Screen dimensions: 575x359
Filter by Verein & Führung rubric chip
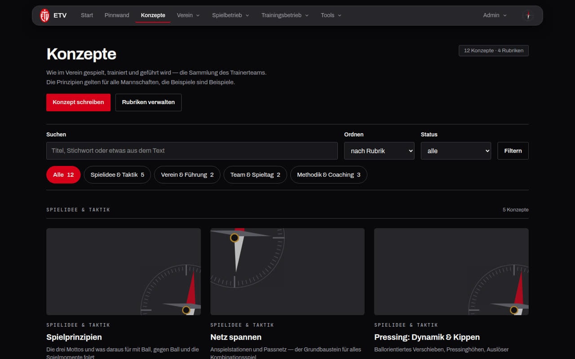pos(187,175)
